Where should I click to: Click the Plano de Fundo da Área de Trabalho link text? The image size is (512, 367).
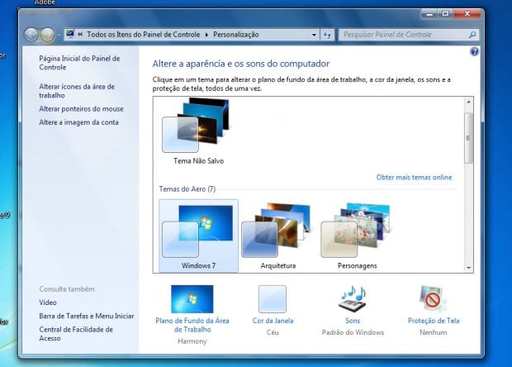tap(192, 325)
